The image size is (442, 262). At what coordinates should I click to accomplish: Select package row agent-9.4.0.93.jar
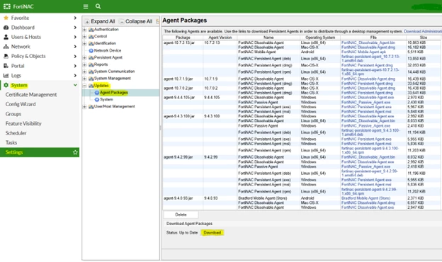tap(178, 198)
